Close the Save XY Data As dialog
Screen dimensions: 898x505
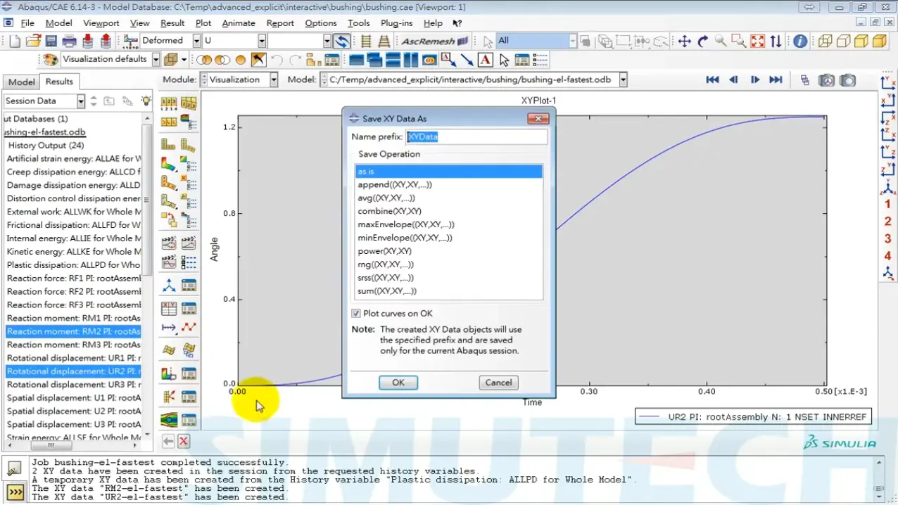point(538,118)
